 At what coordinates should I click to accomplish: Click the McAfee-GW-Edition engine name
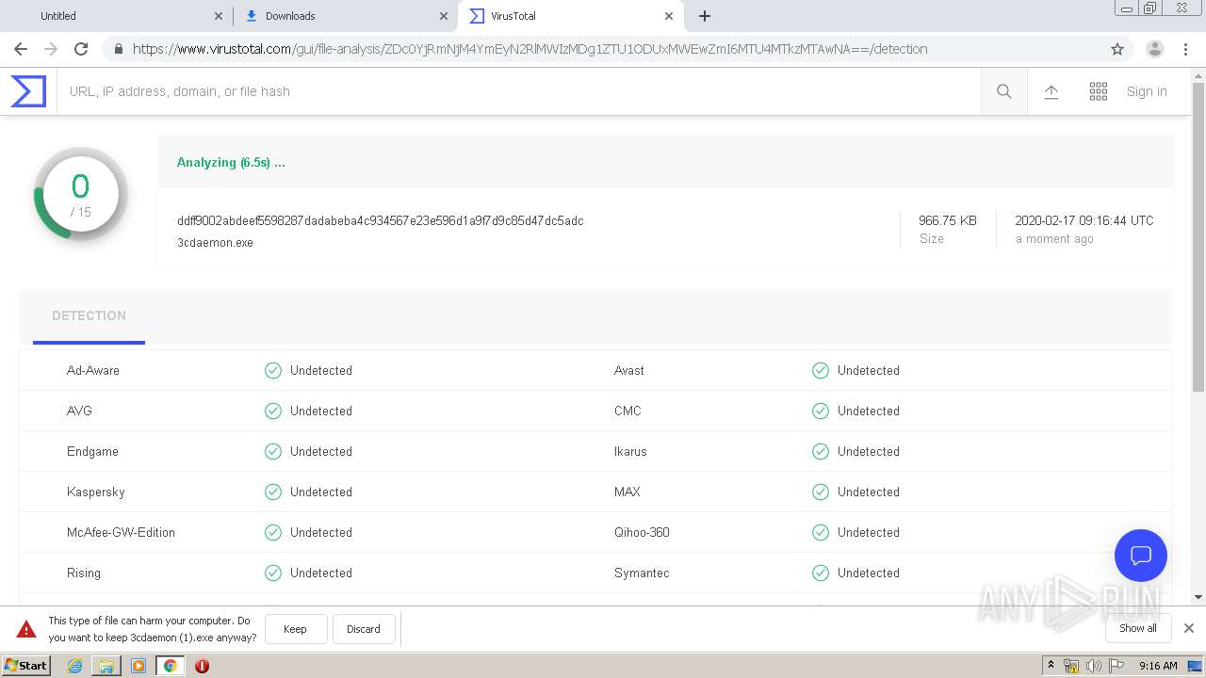coord(121,532)
